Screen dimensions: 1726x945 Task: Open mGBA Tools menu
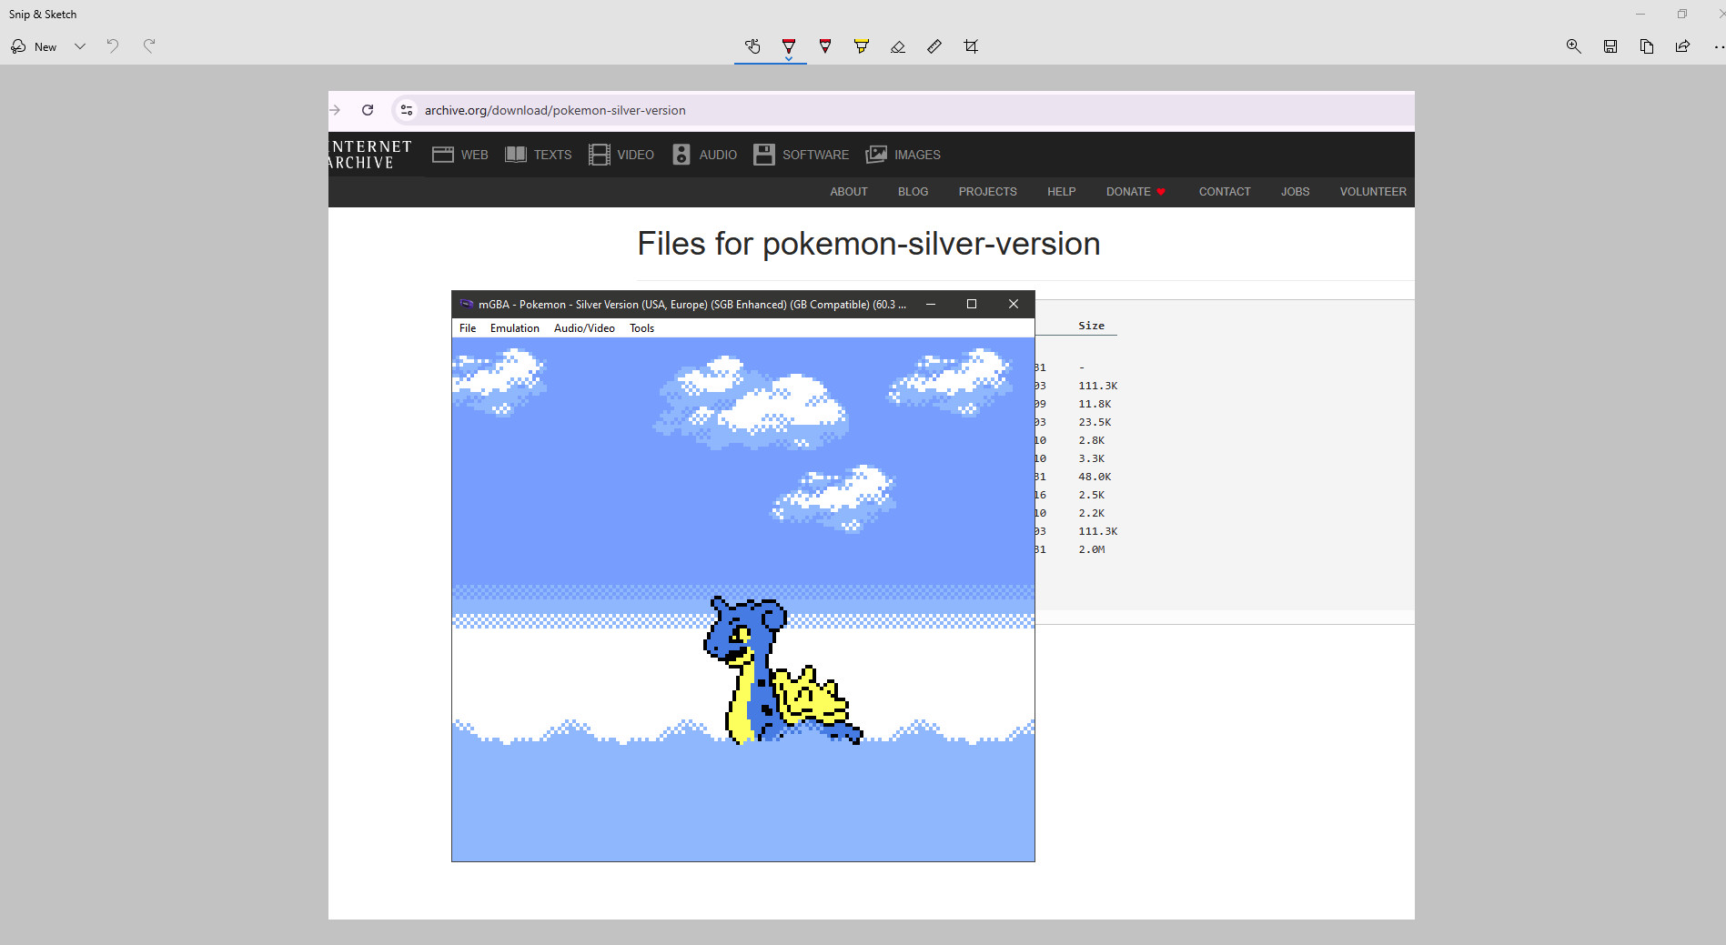(x=641, y=328)
